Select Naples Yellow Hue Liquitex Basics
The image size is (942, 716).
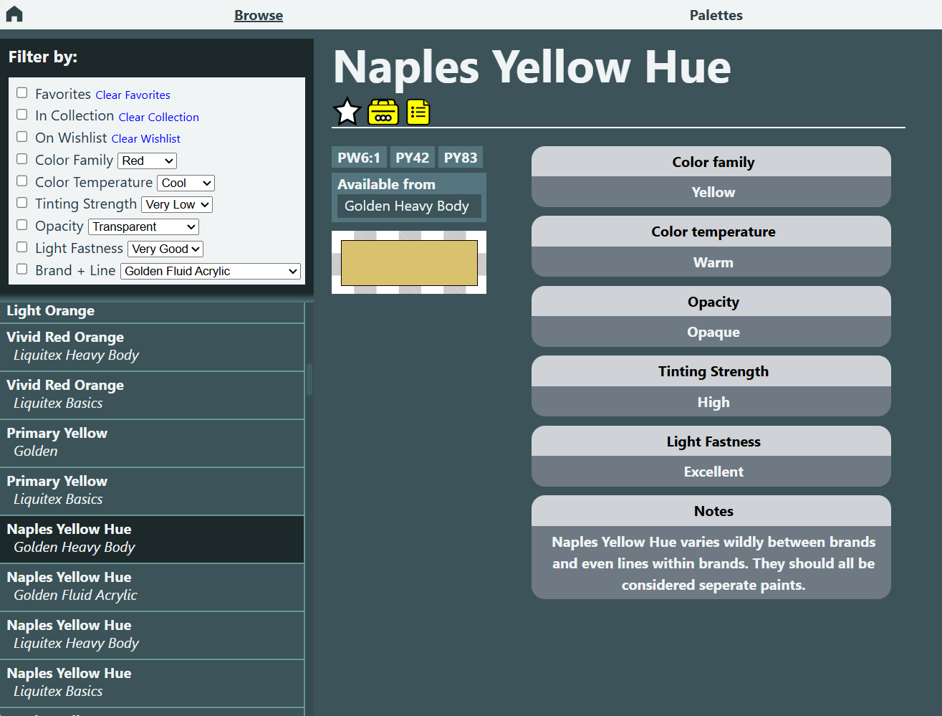[152, 683]
